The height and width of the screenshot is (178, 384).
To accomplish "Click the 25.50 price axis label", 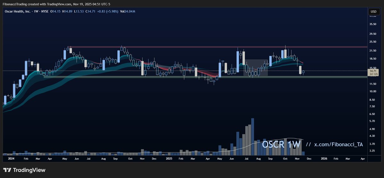I will click(373, 42).
